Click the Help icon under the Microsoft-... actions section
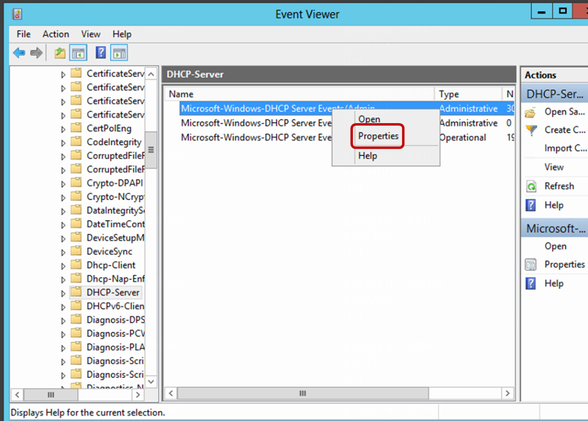 click(x=530, y=284)
